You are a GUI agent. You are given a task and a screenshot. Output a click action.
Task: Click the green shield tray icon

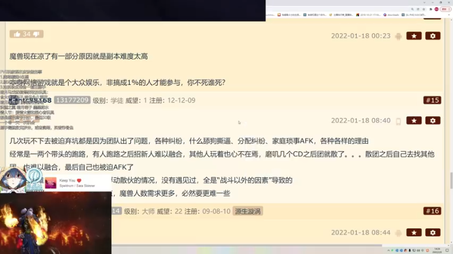(392, 251)
